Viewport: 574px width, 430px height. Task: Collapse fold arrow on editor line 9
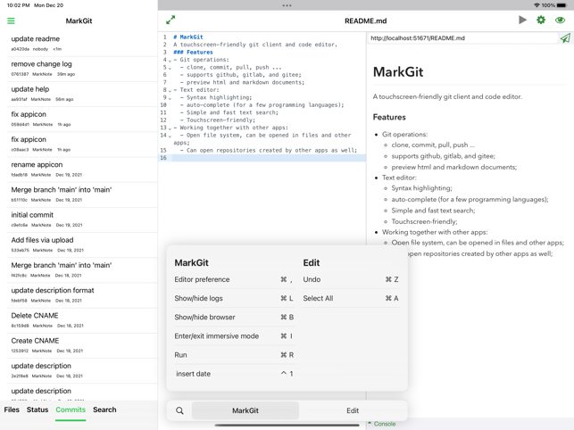tap(170, 98)
